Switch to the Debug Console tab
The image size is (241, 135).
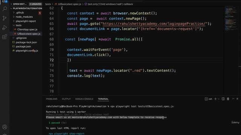84,99
